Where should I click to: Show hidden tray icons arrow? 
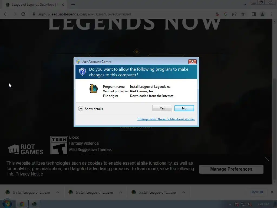coord(230,204)
